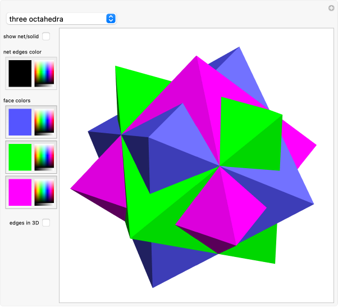
Task: Click the central vertex where the octahedra meet
Action: click(x=219, y=166)
